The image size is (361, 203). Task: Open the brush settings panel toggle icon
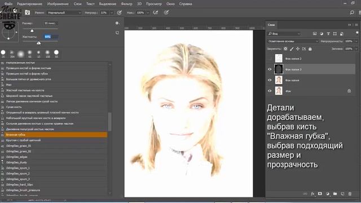(x=28, y=12)
